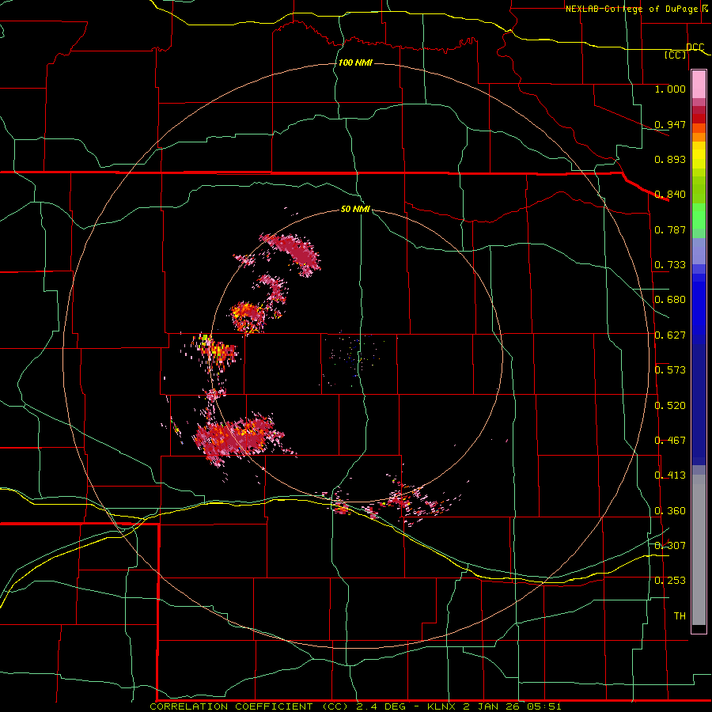Click the 0.413 color scale value

(x=670, y=475)
